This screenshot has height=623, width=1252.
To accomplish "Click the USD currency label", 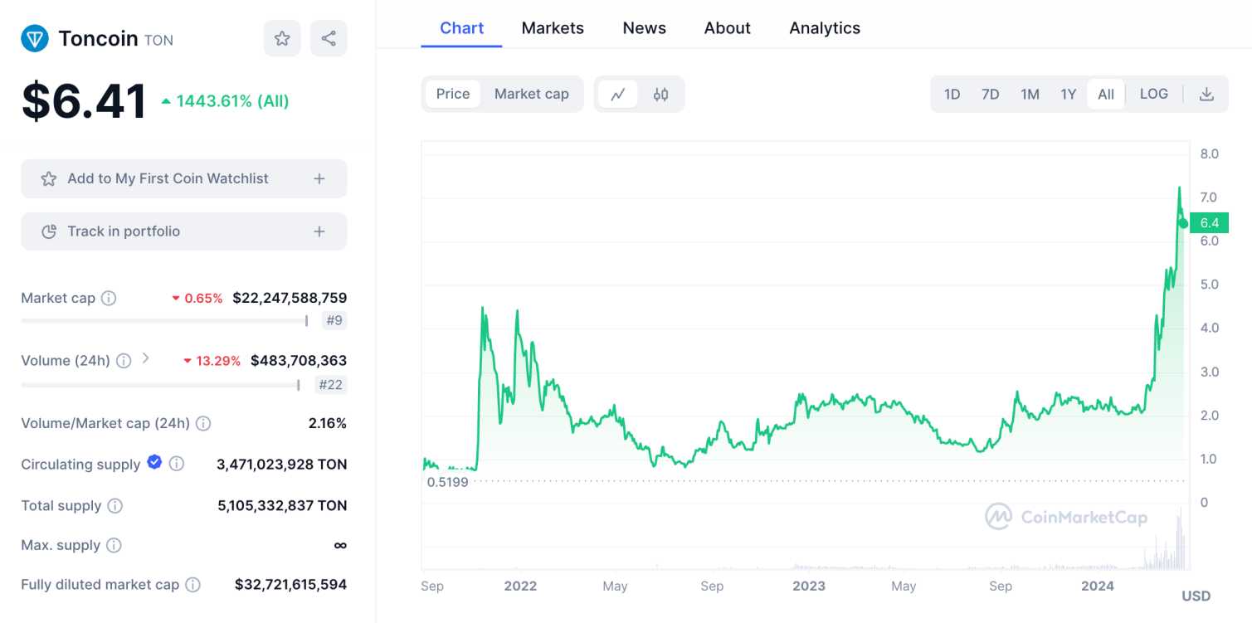I will tap(1196, 596).
